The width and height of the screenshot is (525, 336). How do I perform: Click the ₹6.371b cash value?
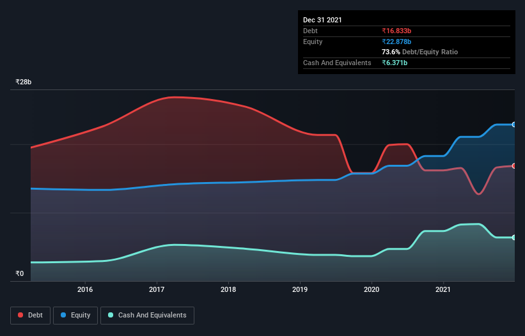coord(395,63)
